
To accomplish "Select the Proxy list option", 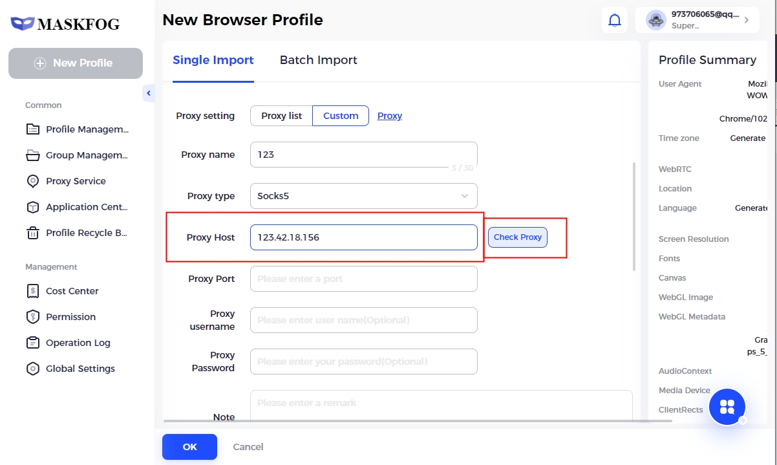I will 281,116.
